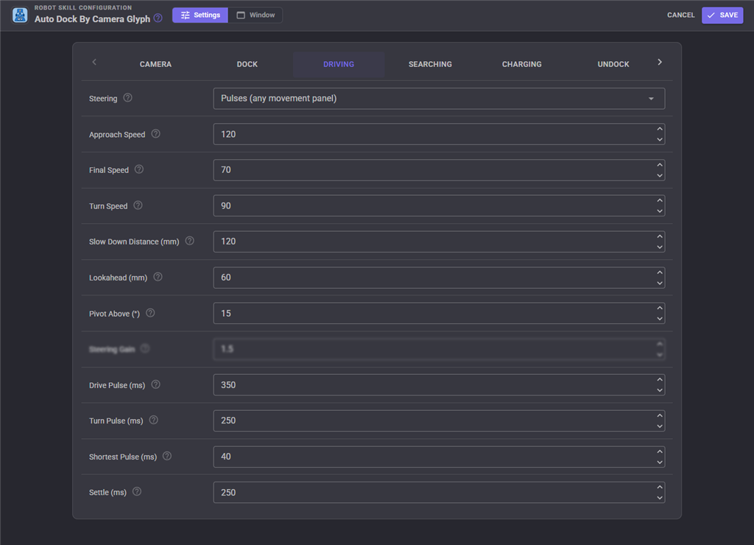
Task: Open the Undock tab
Action: coord(613,65)
